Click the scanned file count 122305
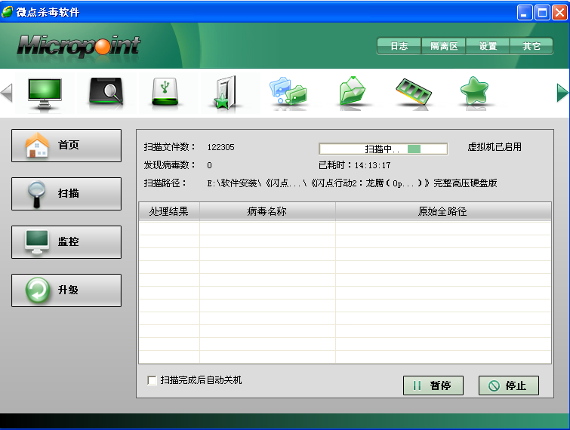This screenshot has height=430, width=570. (220, 147)
